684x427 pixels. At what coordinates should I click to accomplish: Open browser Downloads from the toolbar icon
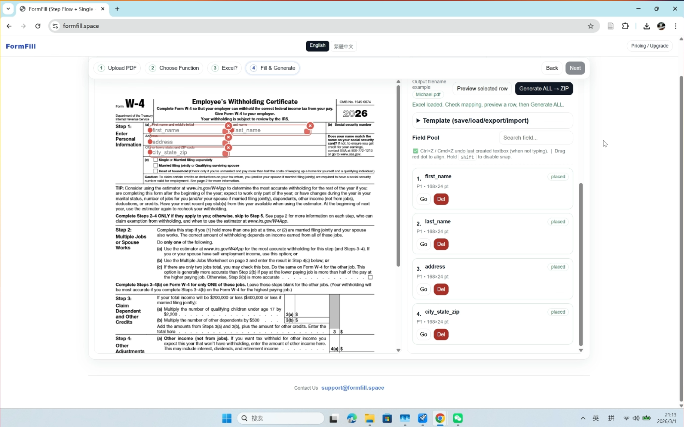pos(646,26)
